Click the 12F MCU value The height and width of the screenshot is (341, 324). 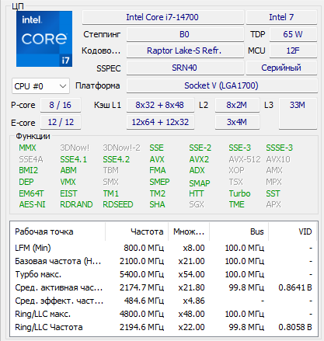293,50
